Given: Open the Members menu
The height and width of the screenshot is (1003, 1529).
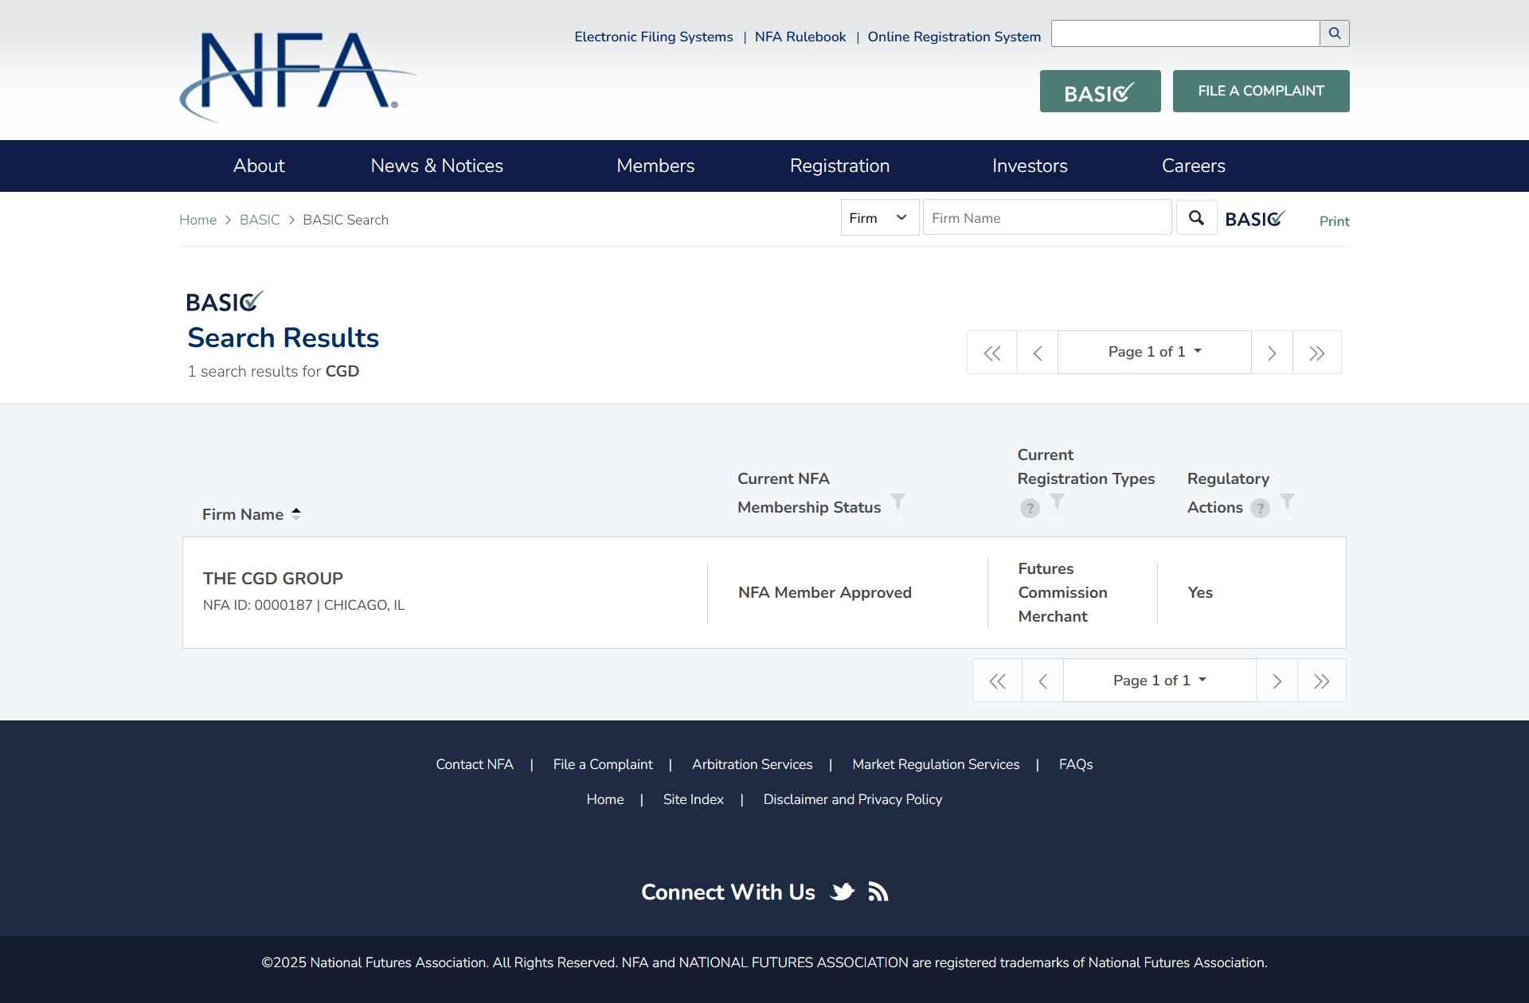Looking at the screenshot, I should 655,166.
